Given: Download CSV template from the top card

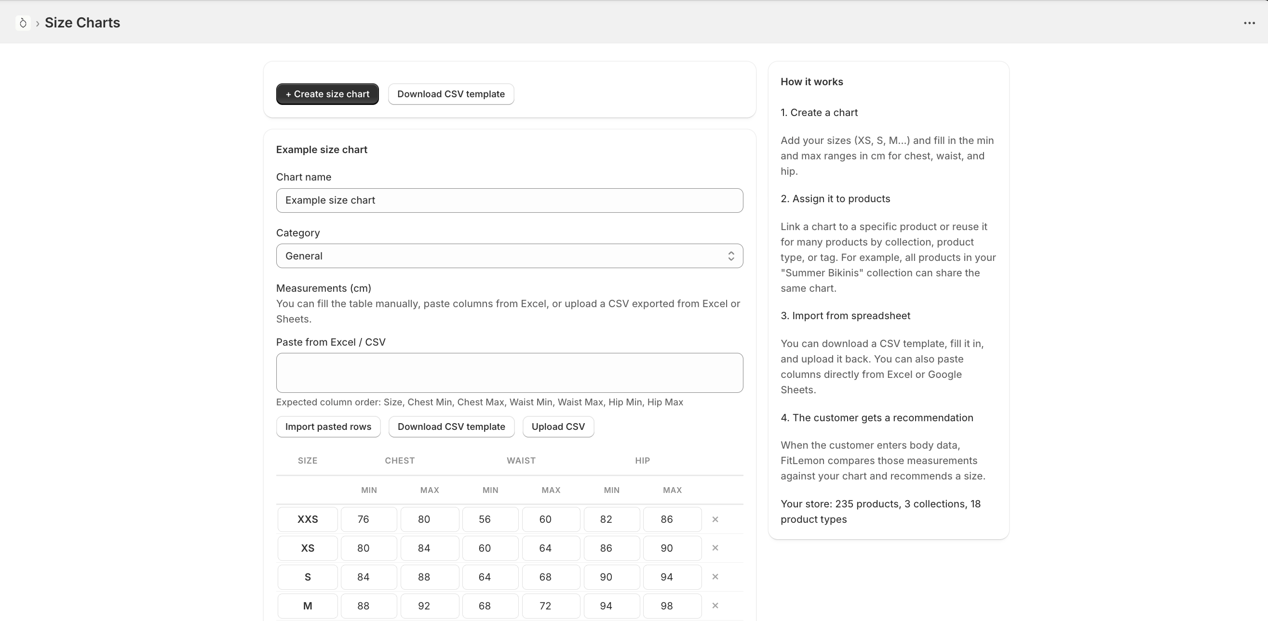Looking at the screenshot, I should tap(451, 94).
